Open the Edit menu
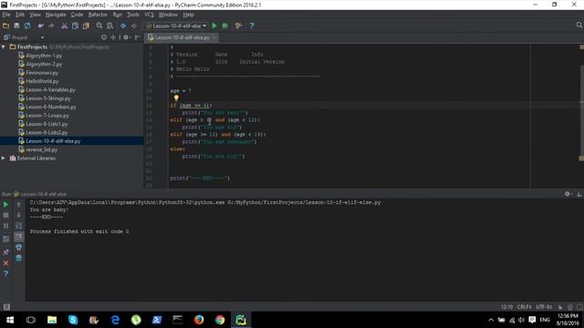Image resolution: width=584 pixels, height=328 pixels. click(x=19, y=15)
